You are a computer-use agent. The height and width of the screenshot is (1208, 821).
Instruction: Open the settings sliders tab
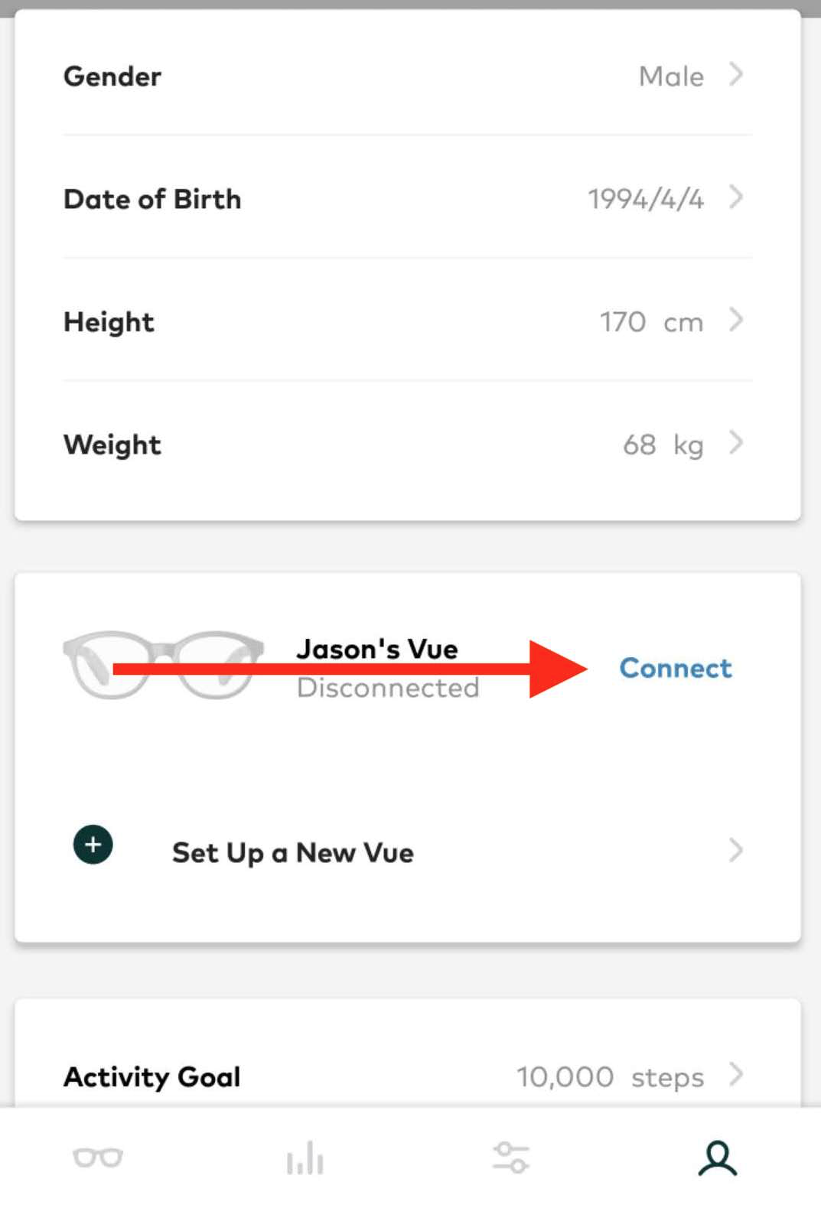[x=510, y=1158]
